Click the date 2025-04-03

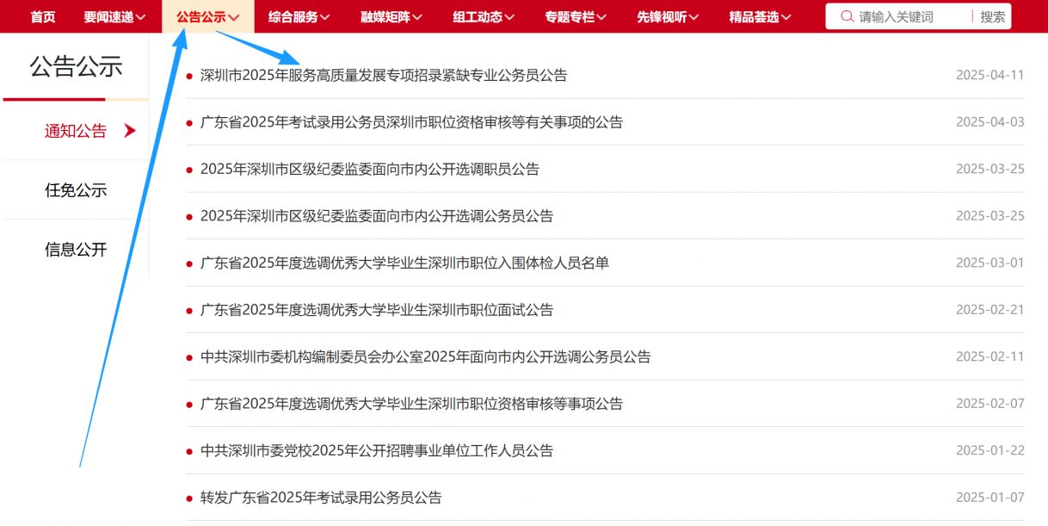[990, 122]
